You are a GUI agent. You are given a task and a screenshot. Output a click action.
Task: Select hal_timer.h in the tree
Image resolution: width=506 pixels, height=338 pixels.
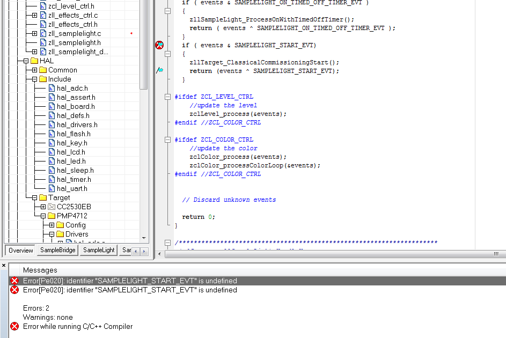coord(74,179)
